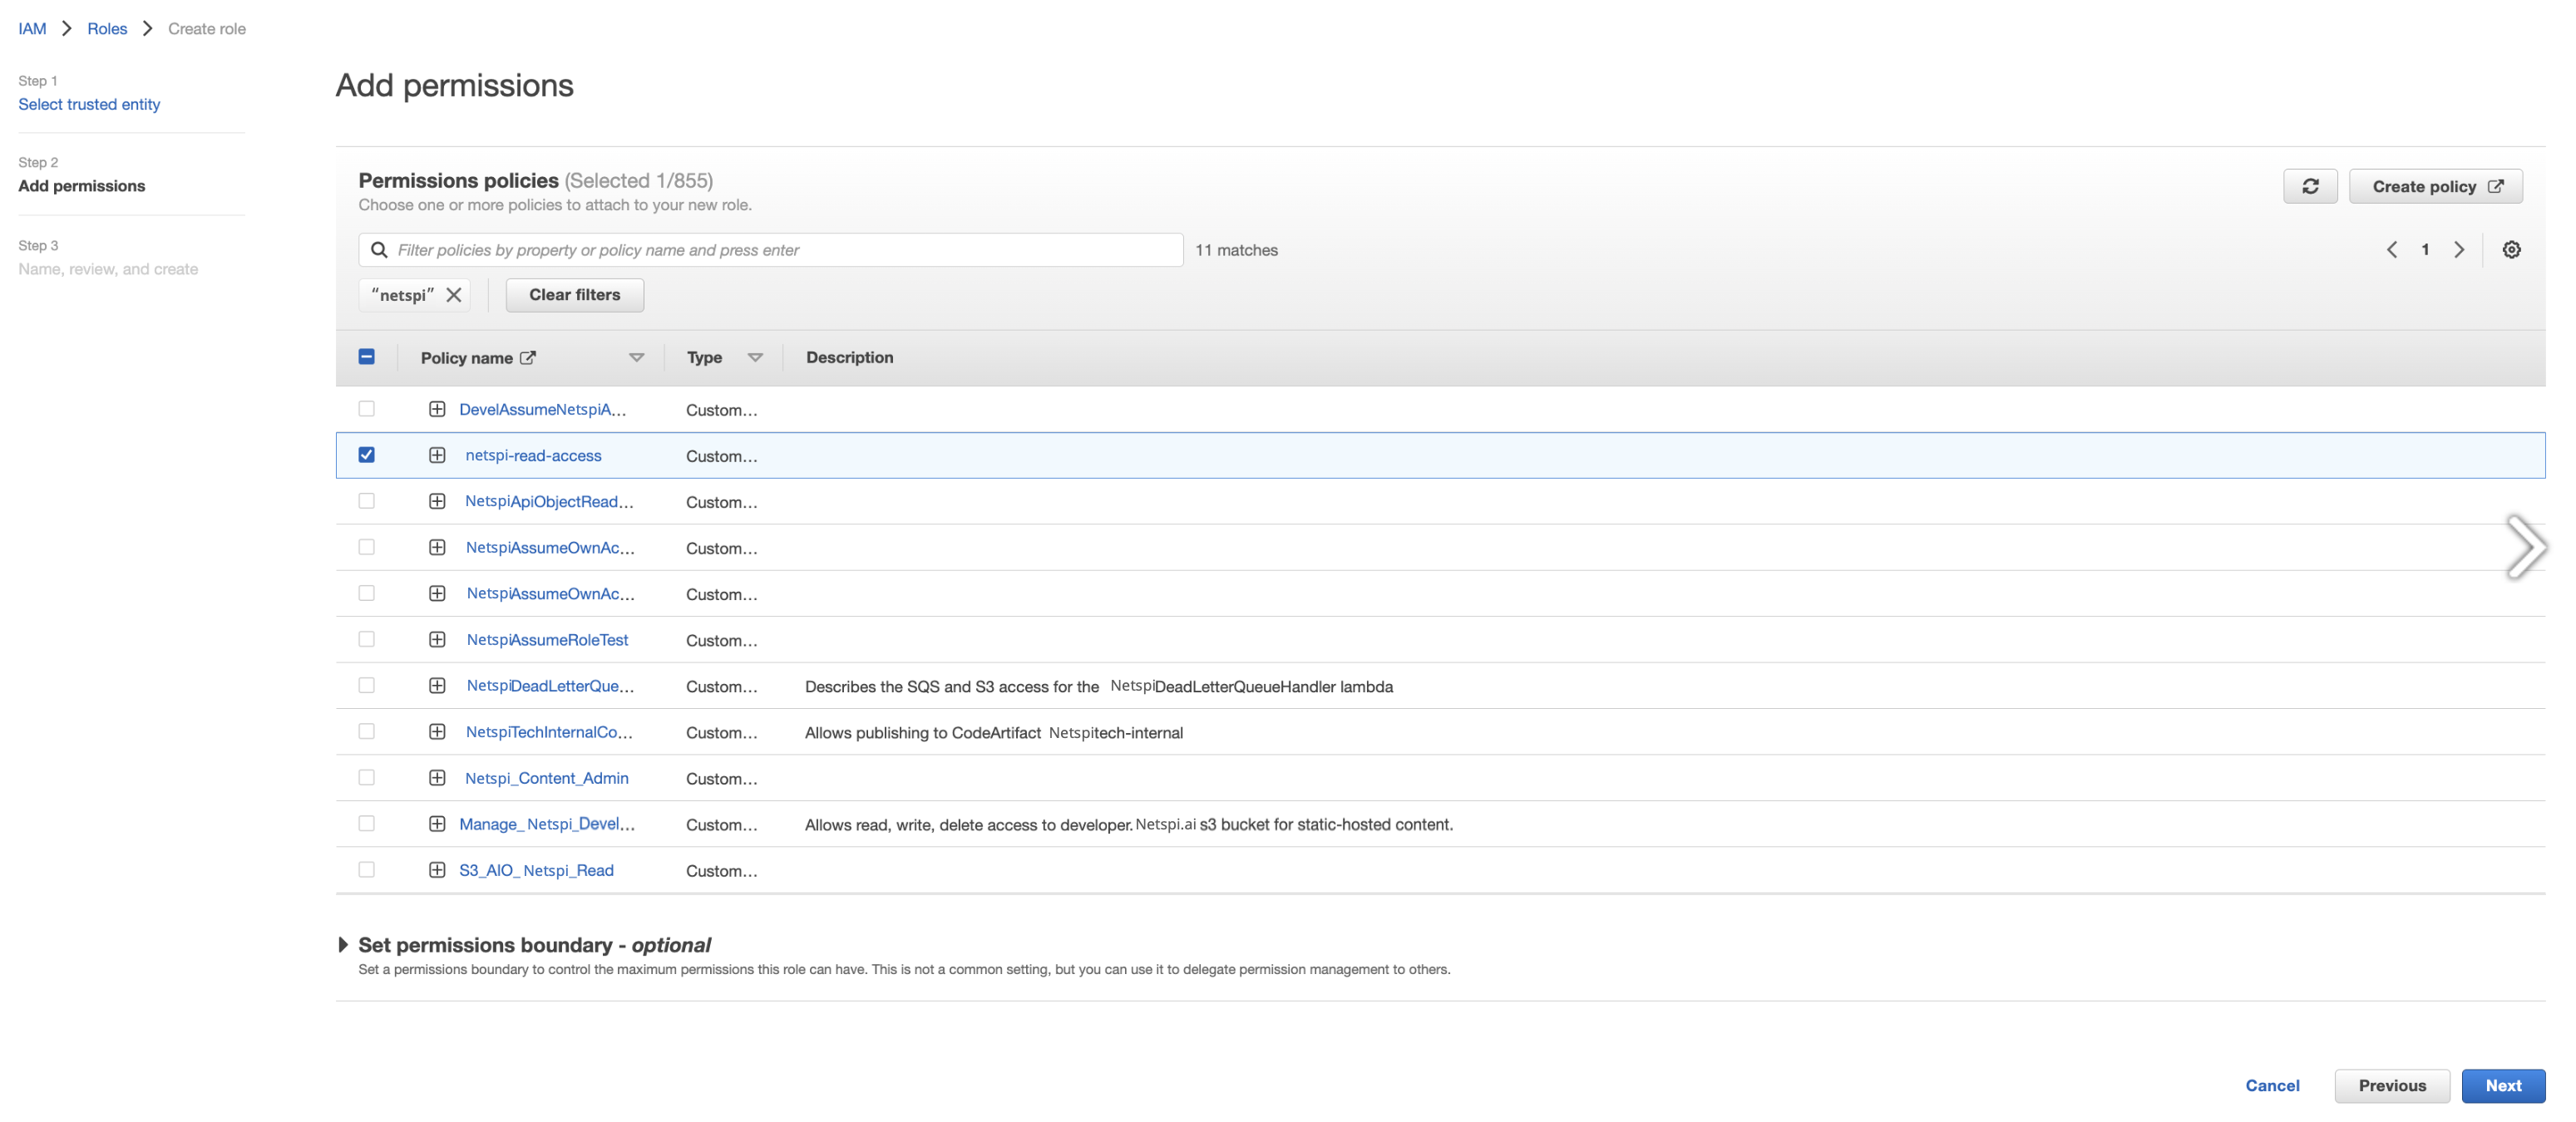The width and height of the screenshot is (2576, 1122).
Task: Check the NetspiAssumeRoleTest checkbox
Action: click(367, 638)
